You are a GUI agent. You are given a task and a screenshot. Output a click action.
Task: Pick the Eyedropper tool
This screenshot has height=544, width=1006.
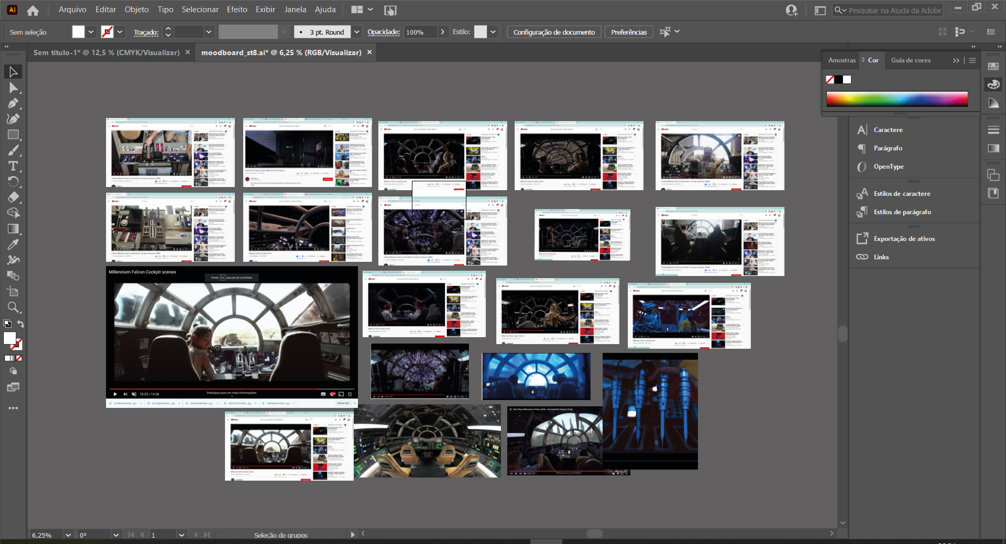(13, 245)
